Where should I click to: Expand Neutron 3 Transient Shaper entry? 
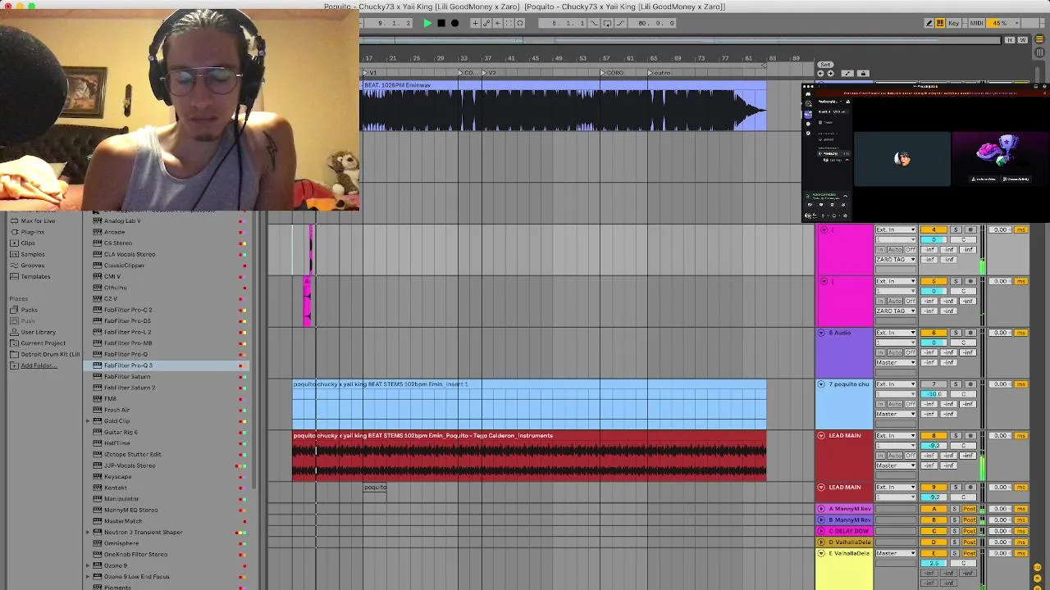[88, 532]
